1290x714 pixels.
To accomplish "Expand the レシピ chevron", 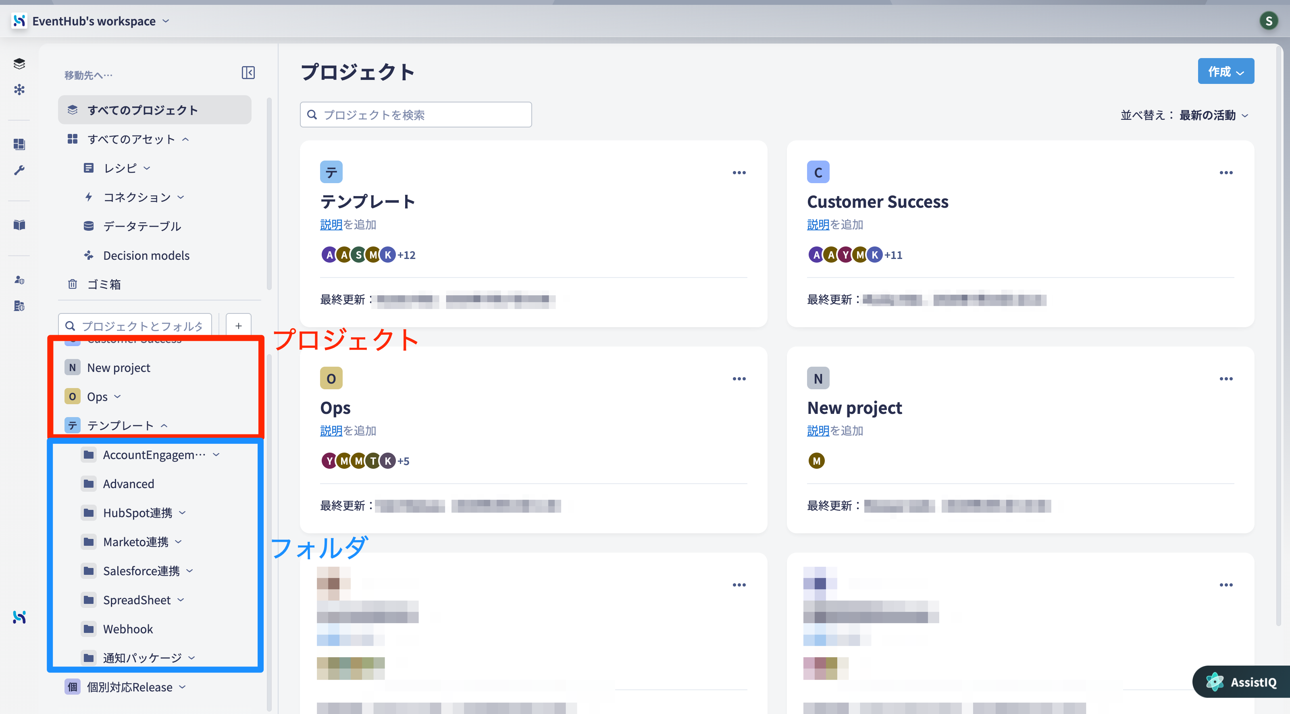I will tap(147, 168).
